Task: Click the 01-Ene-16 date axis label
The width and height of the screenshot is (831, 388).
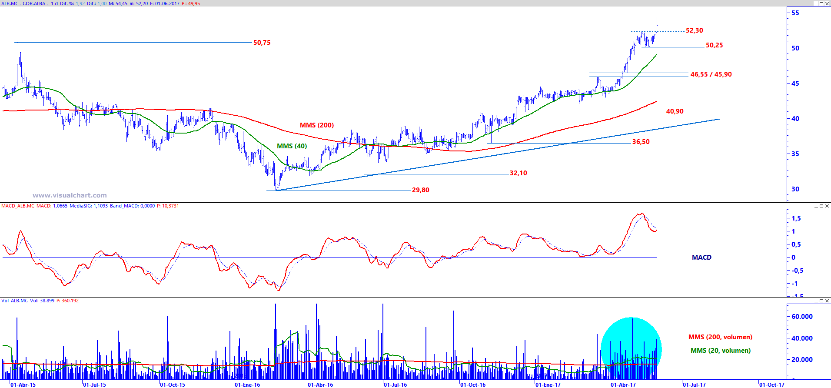Action: pos(247,385)
